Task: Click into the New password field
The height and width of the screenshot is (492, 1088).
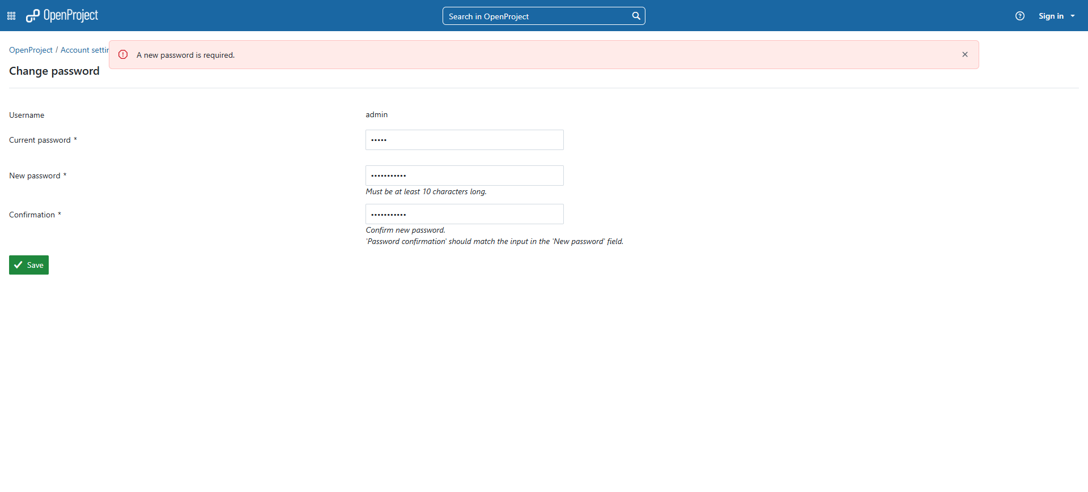Action: [x=464, y=176]
